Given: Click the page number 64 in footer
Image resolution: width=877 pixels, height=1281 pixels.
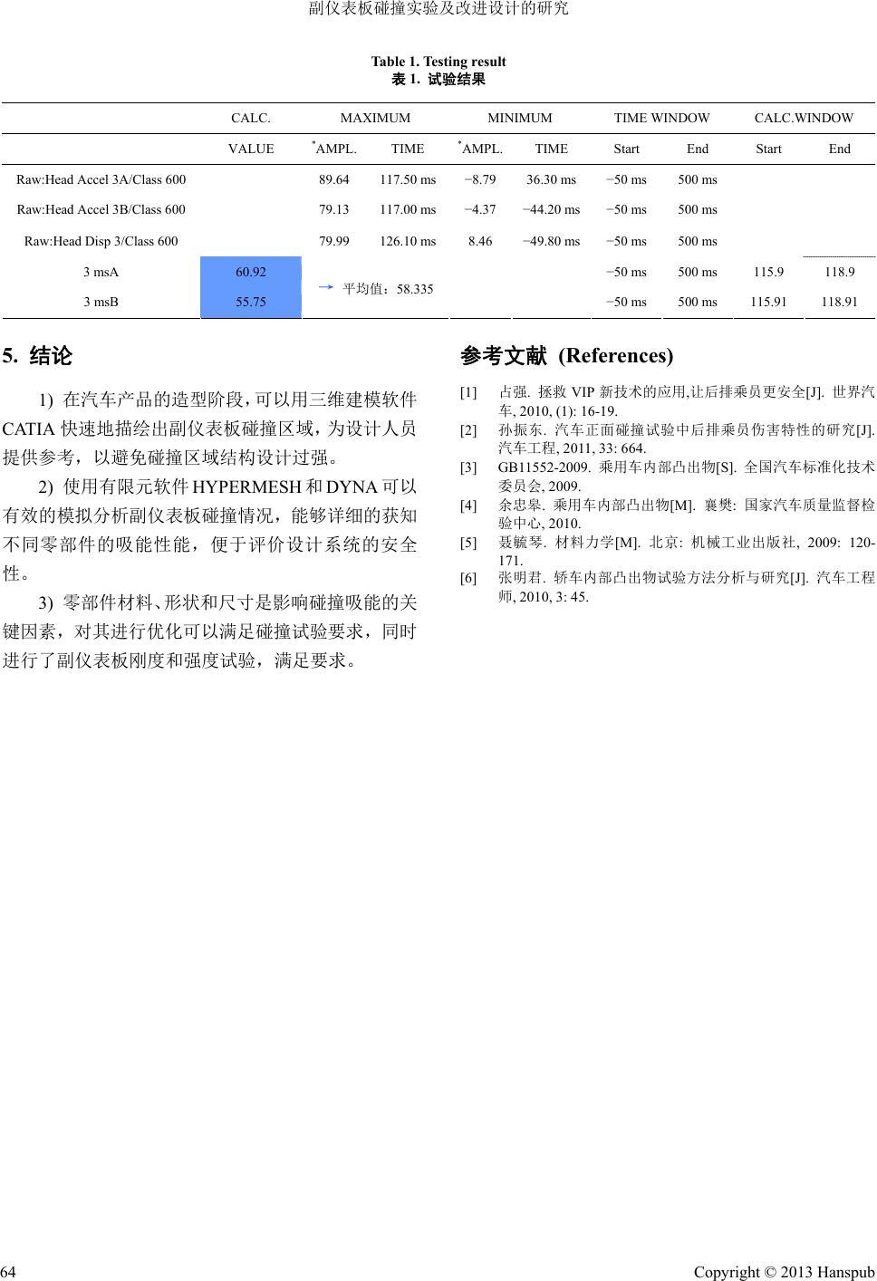Looking at the screenshot, I should (x=9, y=1271).
